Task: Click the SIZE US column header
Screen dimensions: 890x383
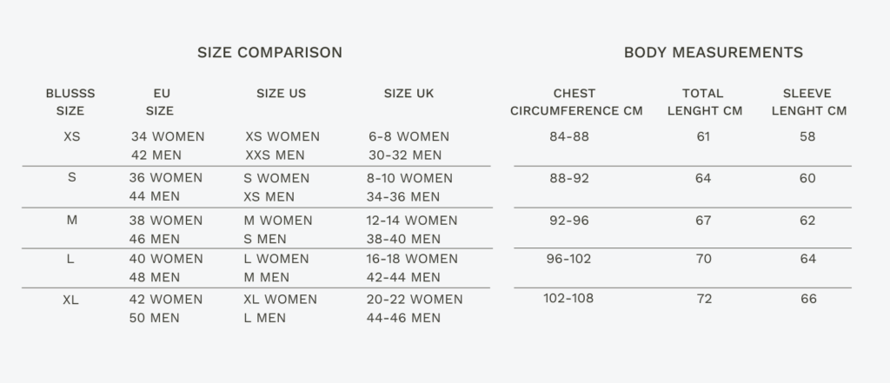Action: point(281,94)
